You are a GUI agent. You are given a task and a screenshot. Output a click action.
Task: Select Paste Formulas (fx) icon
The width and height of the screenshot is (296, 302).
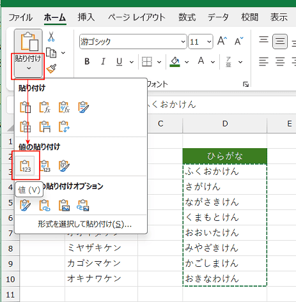tap(45, 107)
